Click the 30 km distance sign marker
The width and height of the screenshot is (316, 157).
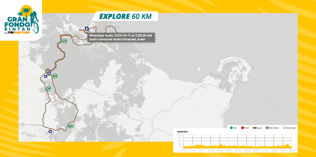tap(49, 89)
